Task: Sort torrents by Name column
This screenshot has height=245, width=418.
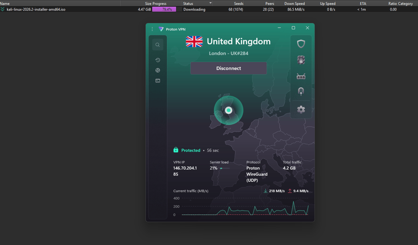Action: point(60,3)
